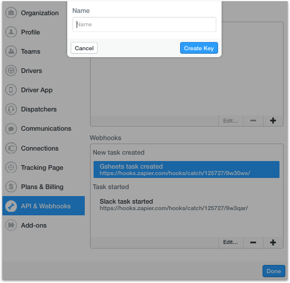Open the Add-ons puzzle piece icon
Screen dimensions: 290x283
coord(11,225)
